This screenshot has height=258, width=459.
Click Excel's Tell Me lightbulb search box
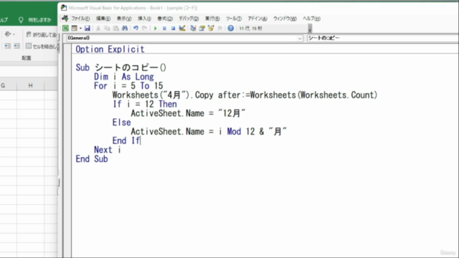click(35, 20)
